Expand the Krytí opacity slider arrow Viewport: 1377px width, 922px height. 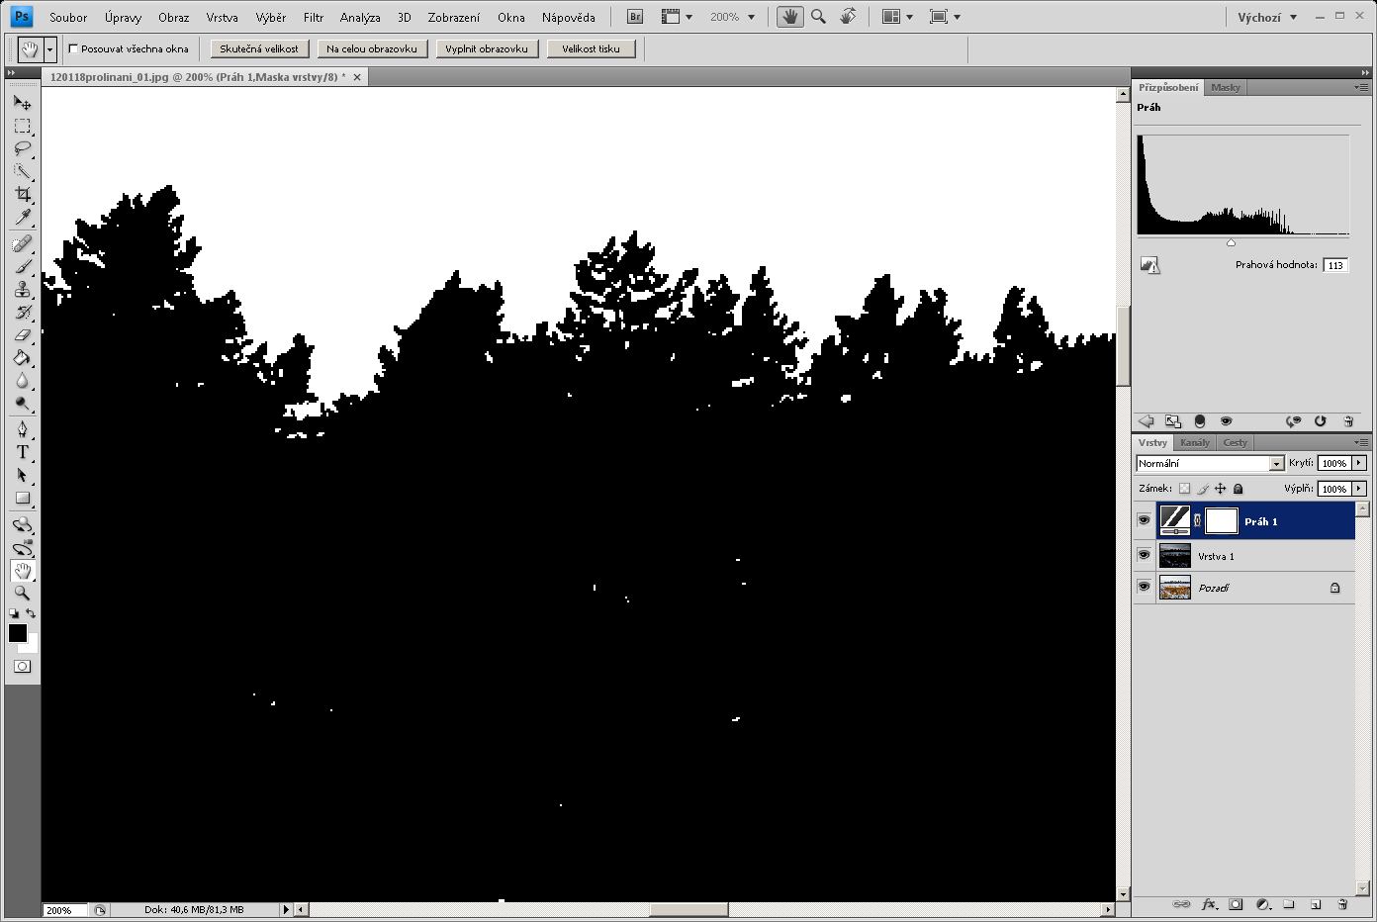(x=1359, y=463)
